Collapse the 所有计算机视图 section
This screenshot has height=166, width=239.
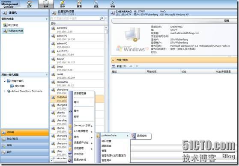47,74
